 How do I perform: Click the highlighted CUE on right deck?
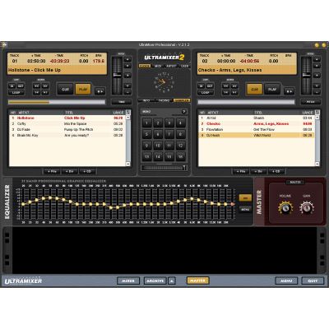pos(254,90)
